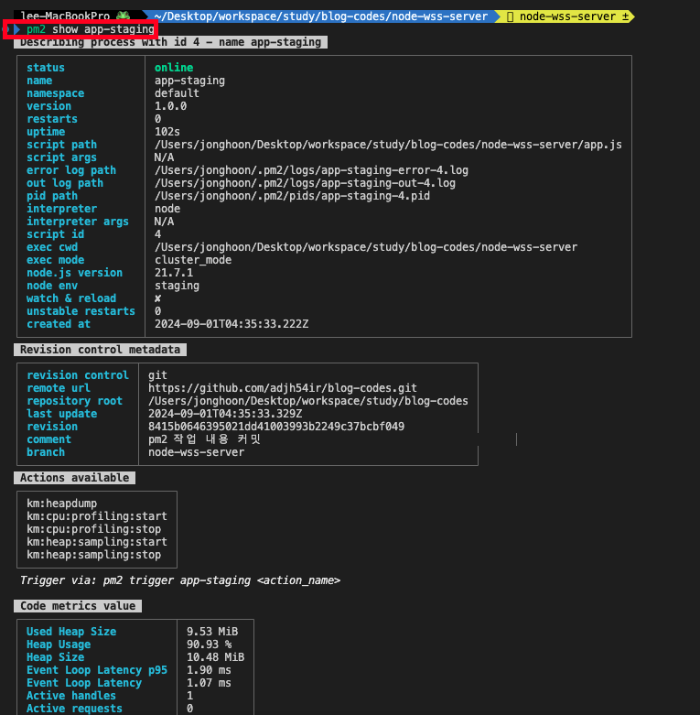Screen dimensions: 700x715
Task: Click the 'Actions available' heading
Action: [75, 478]
